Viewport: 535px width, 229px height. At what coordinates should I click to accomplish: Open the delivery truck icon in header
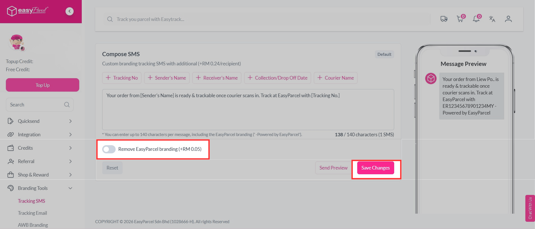pos(444,19)
